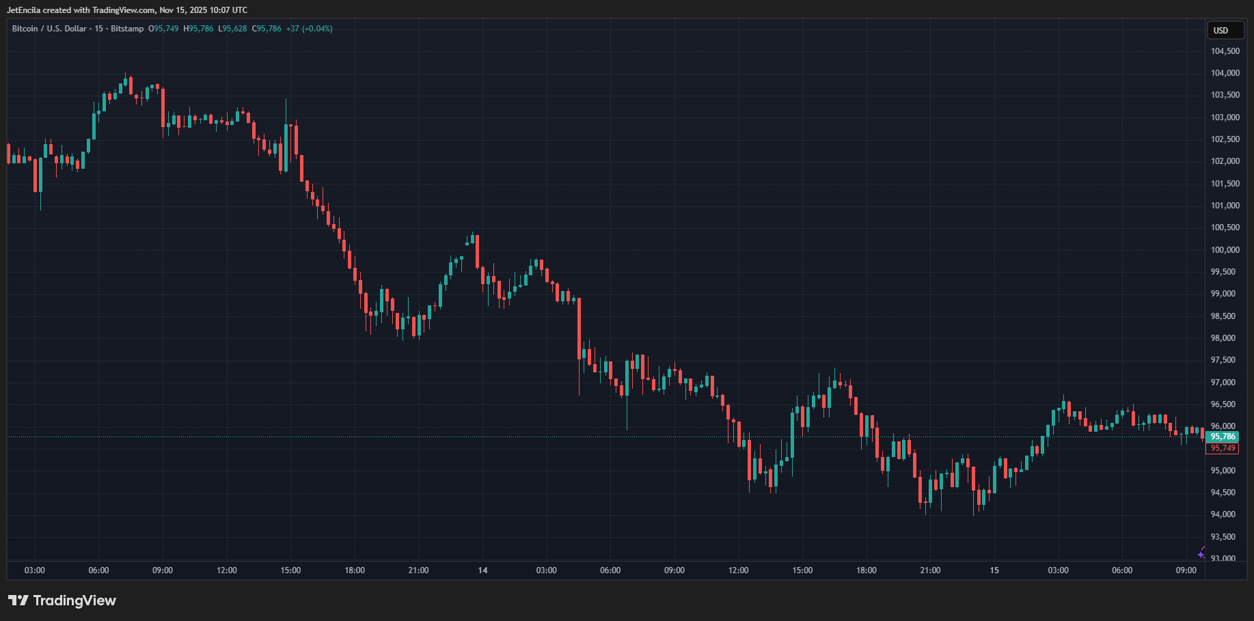Click the 104,500 label on price axis
This screenshot has height=621, width=1254.
coord(1225,51)
